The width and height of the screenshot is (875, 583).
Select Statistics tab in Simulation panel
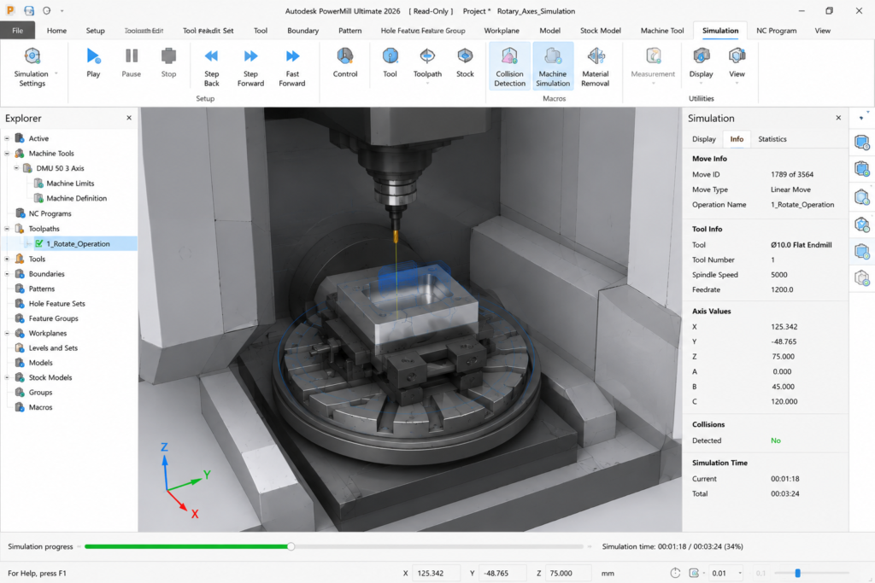click(772, 139)
